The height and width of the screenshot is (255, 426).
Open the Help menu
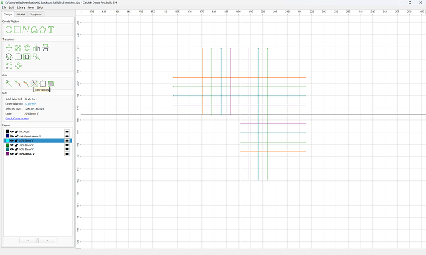click(x=40, y=7)
